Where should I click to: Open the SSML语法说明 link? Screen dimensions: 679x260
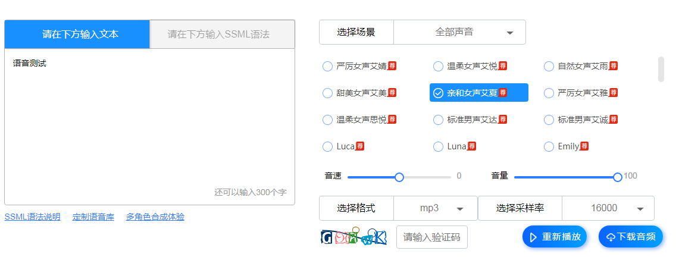point(33,217)
